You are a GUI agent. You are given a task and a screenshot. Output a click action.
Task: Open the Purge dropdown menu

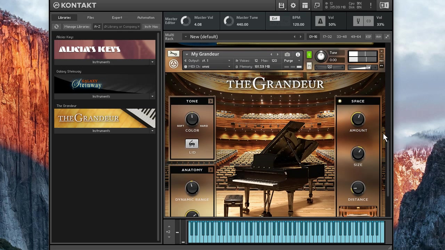292,61
